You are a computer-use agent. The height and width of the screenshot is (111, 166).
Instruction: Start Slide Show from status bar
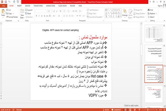[139, 110]
